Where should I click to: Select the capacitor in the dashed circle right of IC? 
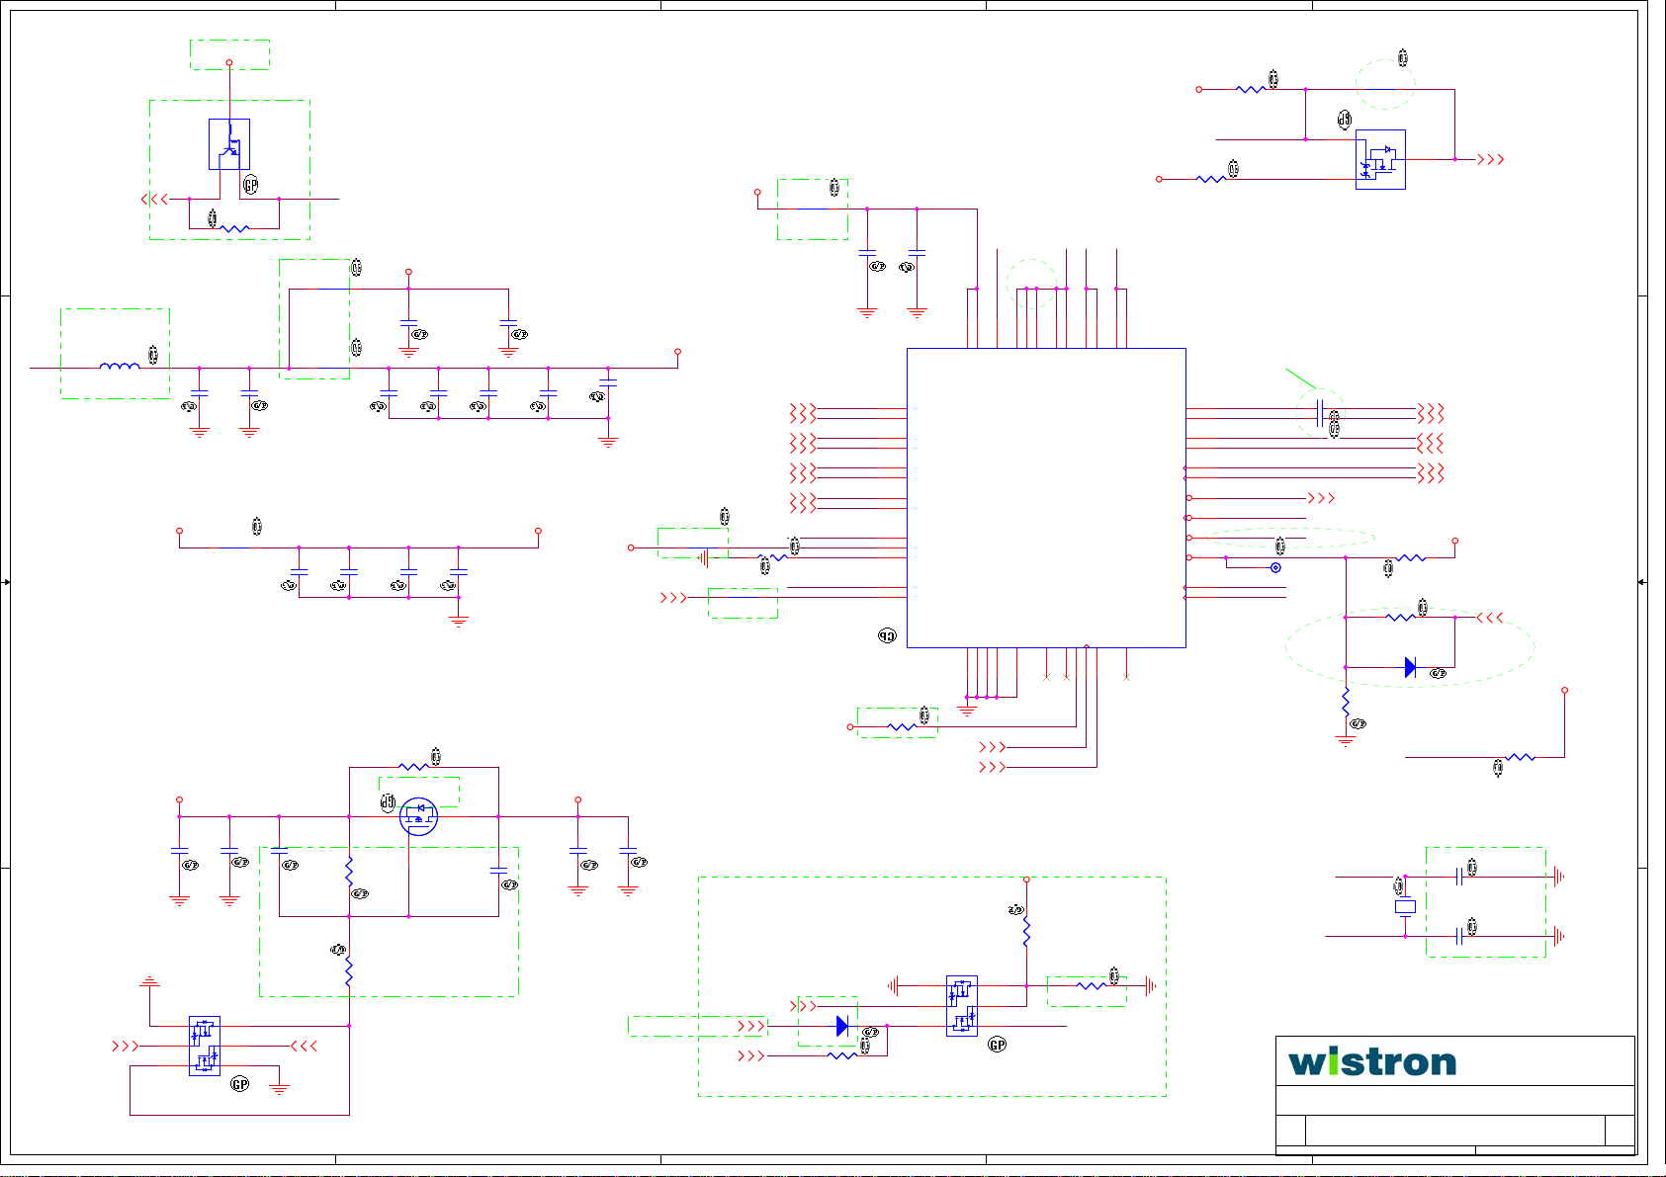click(1320, 412)
